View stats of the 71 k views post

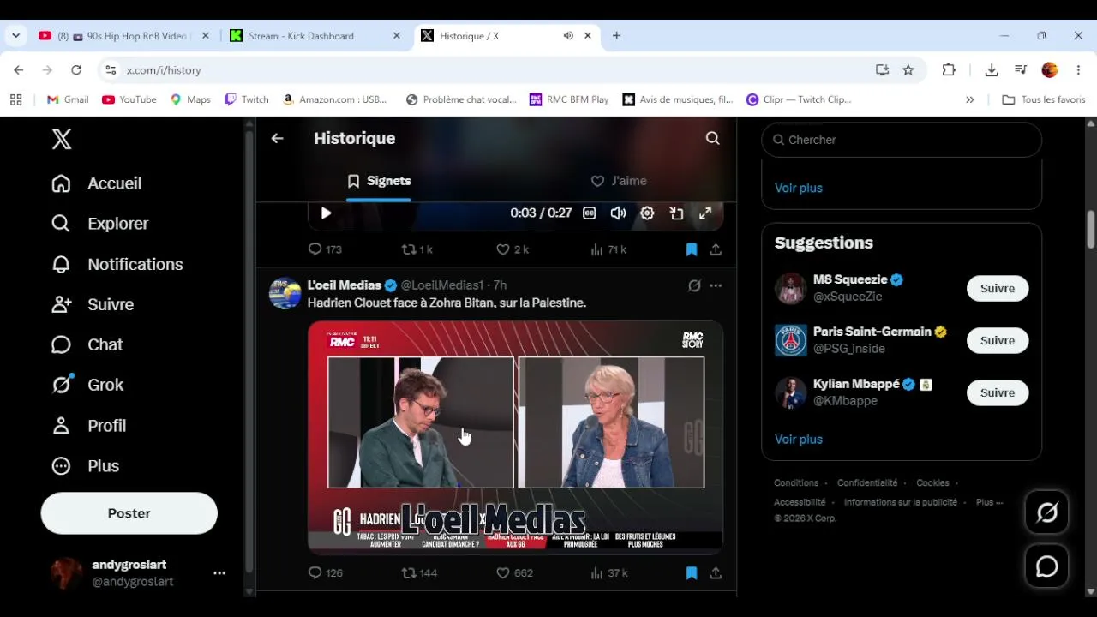pyautogui.click(x=608, y=249)
